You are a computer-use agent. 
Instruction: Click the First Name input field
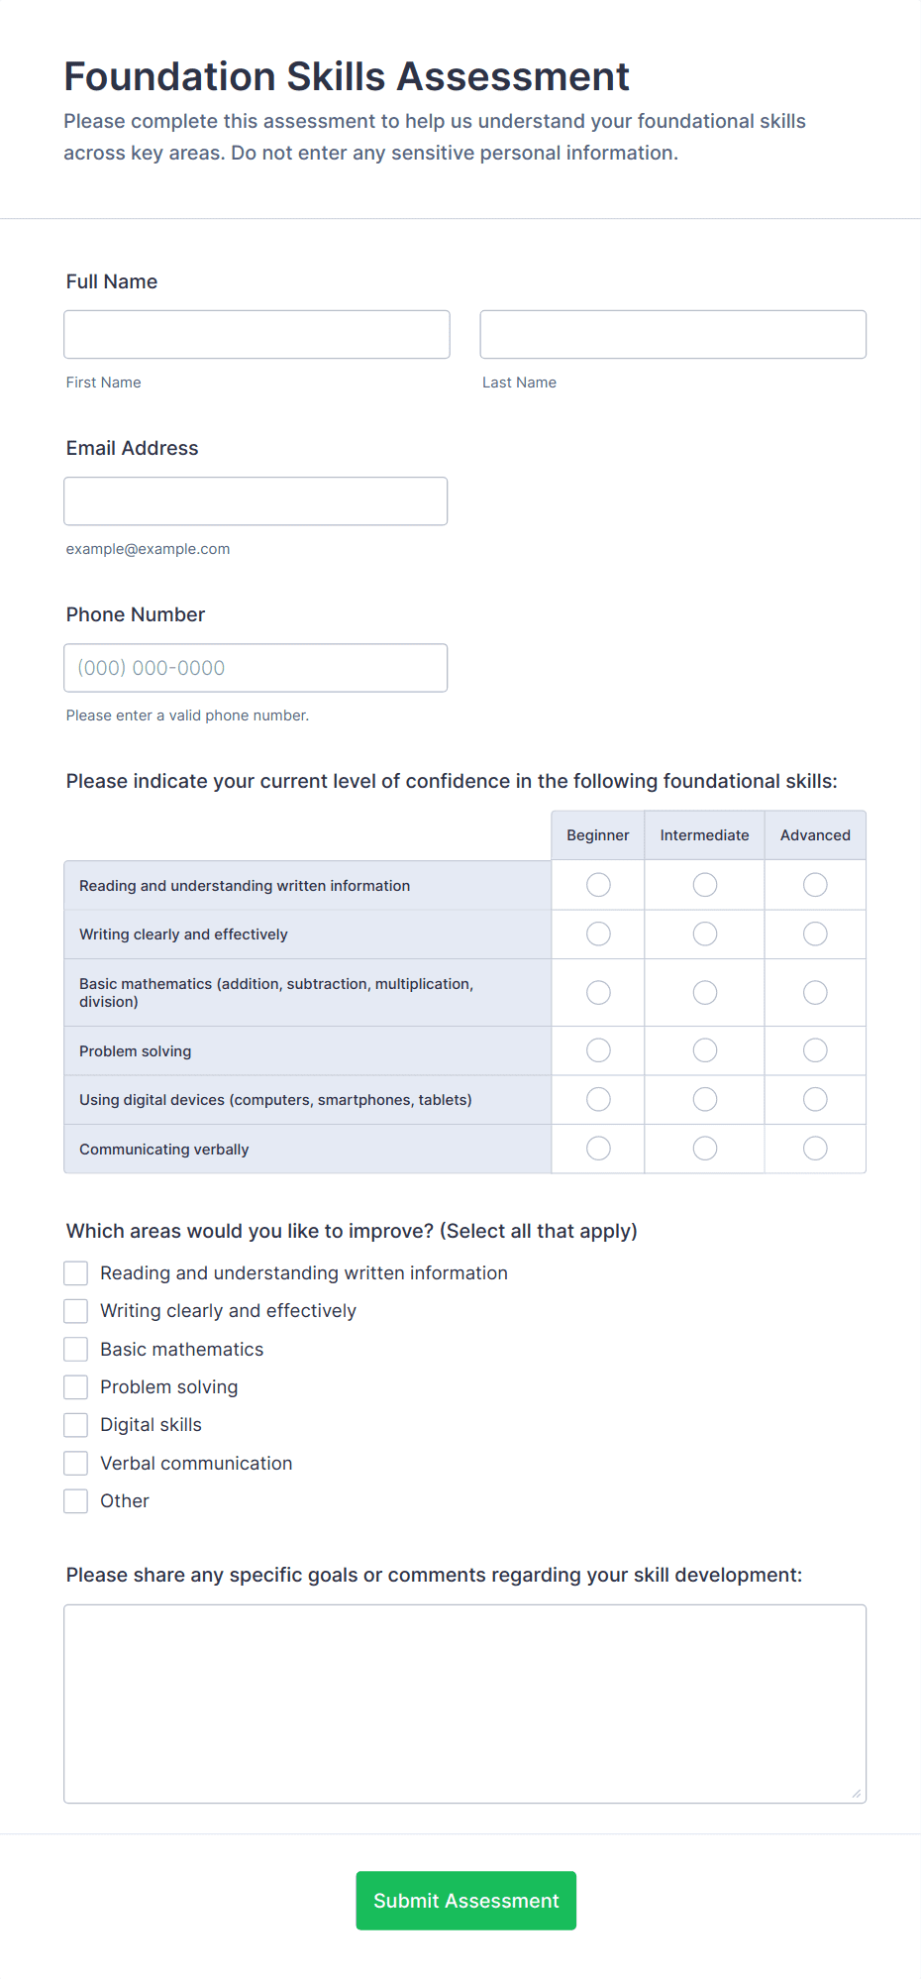(x=256, y=334)
